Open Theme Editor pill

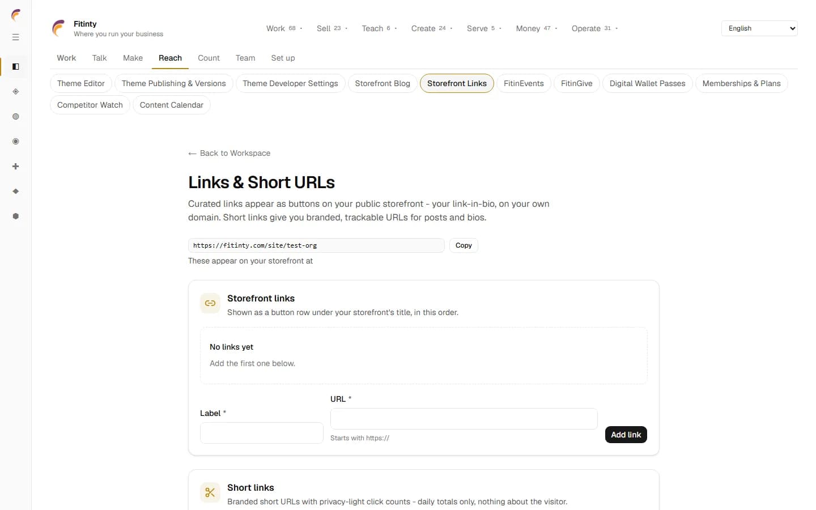click(81, 83)
